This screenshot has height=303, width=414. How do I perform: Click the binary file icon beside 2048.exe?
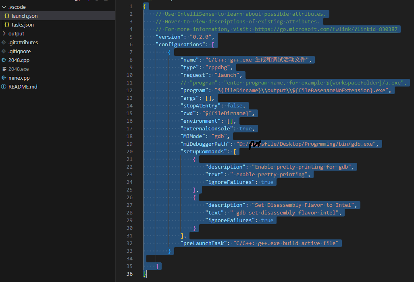[4, 69]
